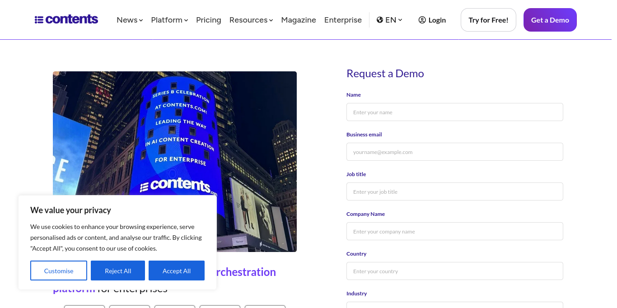Select the Enterprise navigation item

click(x=343, y=20)
